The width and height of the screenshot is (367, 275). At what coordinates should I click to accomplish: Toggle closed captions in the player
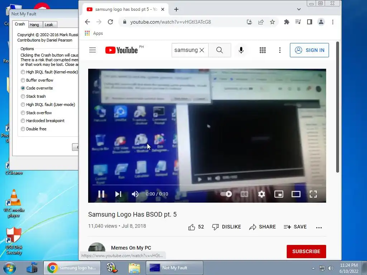point(244,194)
